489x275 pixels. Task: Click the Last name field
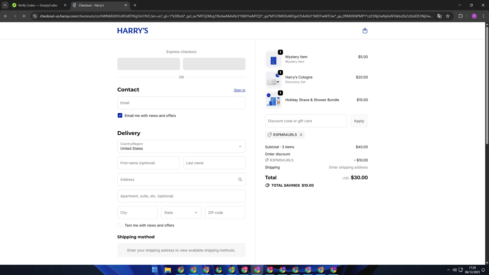pyautogui.click(x=214, y=163)
